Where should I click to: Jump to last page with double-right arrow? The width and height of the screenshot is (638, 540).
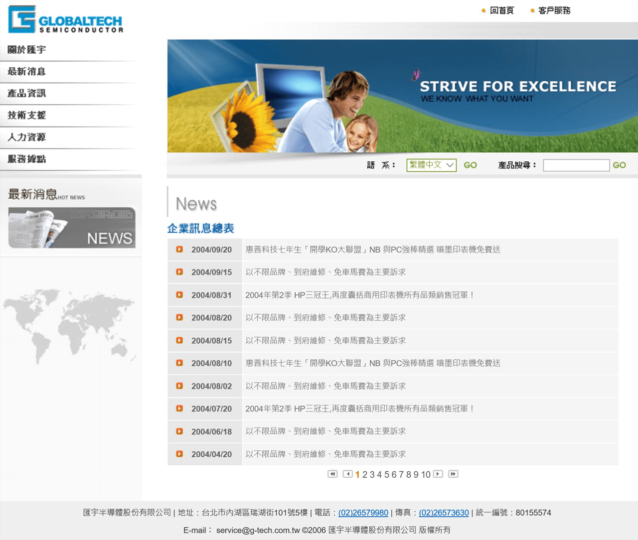tap(453, 474)
